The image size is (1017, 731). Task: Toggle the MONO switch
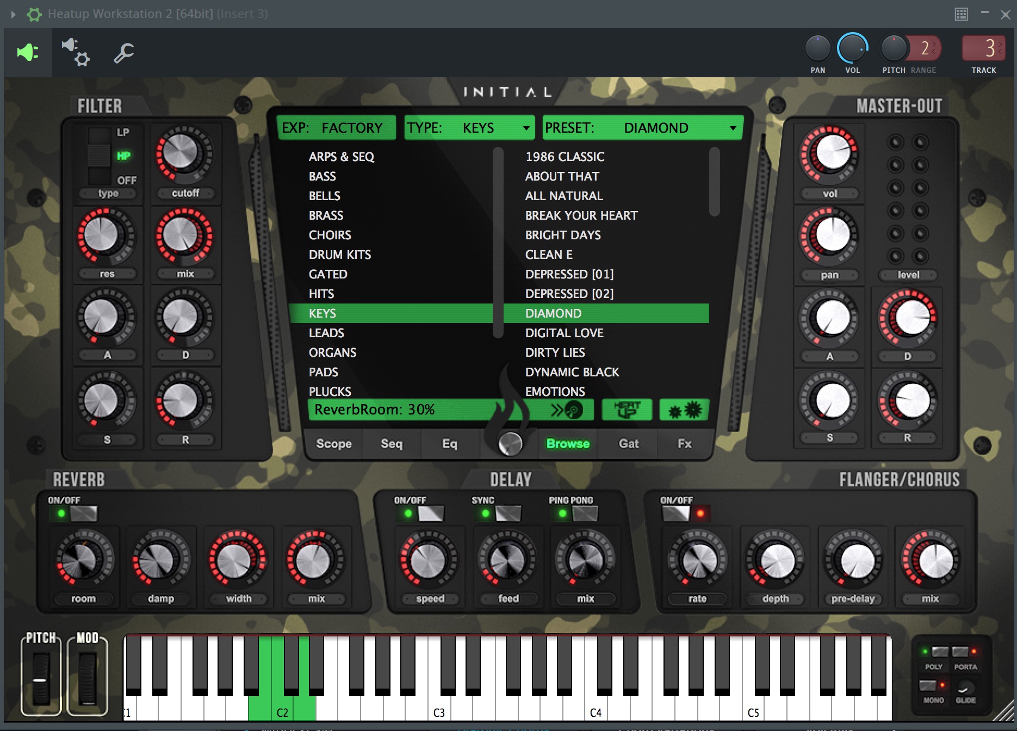point(927,685)
